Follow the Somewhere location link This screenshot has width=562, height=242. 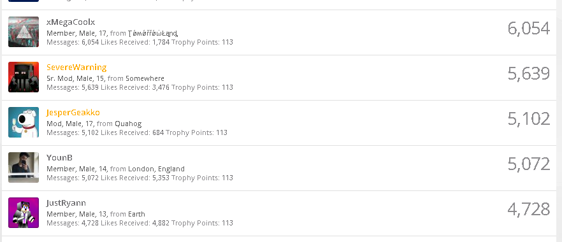pos(145,78)
